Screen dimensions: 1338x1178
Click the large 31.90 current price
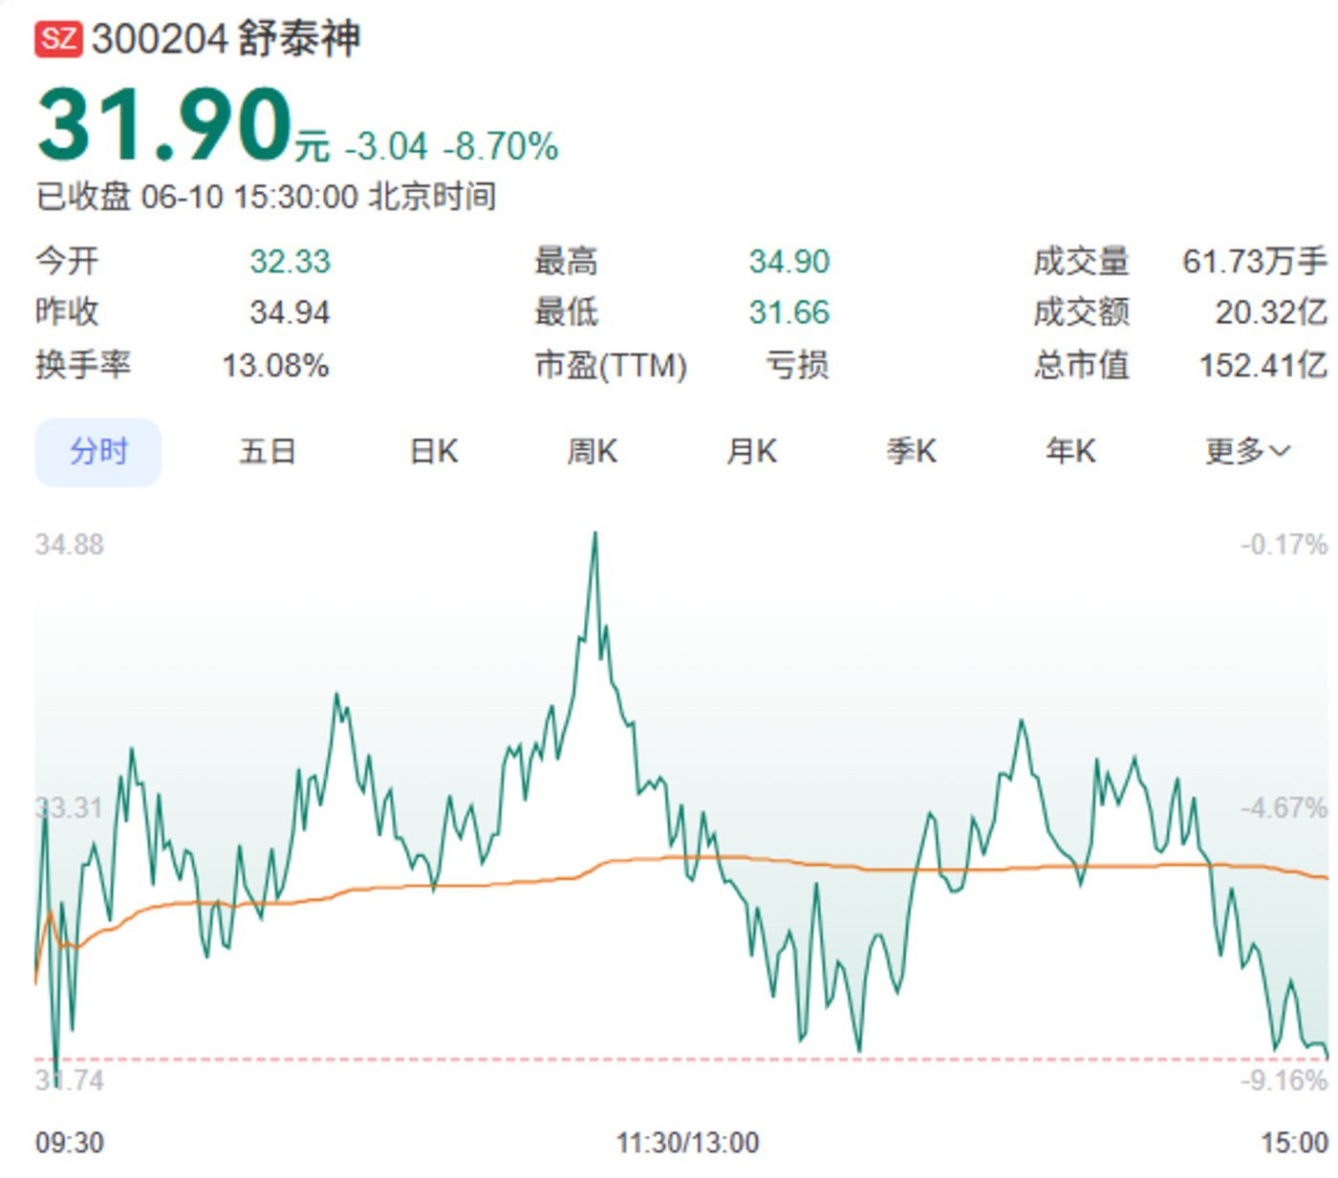[164, 125]
